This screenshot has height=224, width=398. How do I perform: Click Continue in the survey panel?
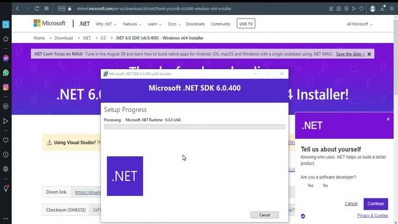tap(376, 203)
